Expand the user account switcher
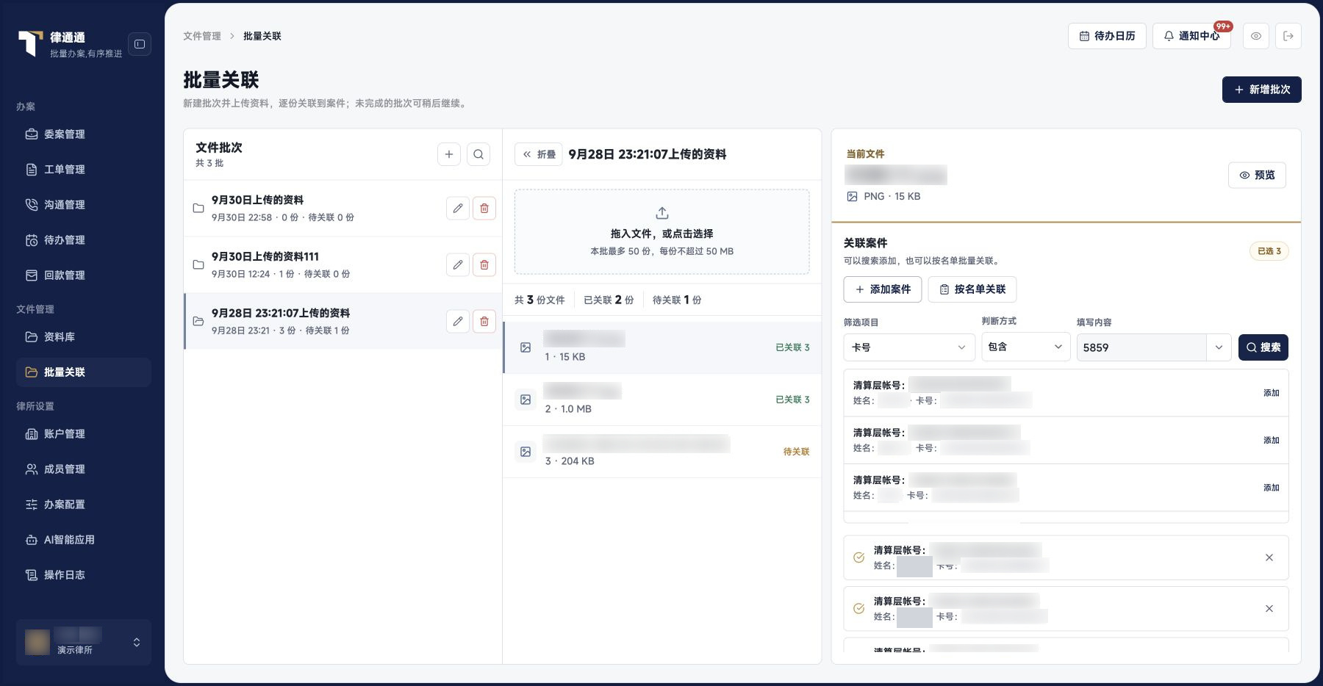This screenshot has height=686, width=1323. [x=84, y=642]
